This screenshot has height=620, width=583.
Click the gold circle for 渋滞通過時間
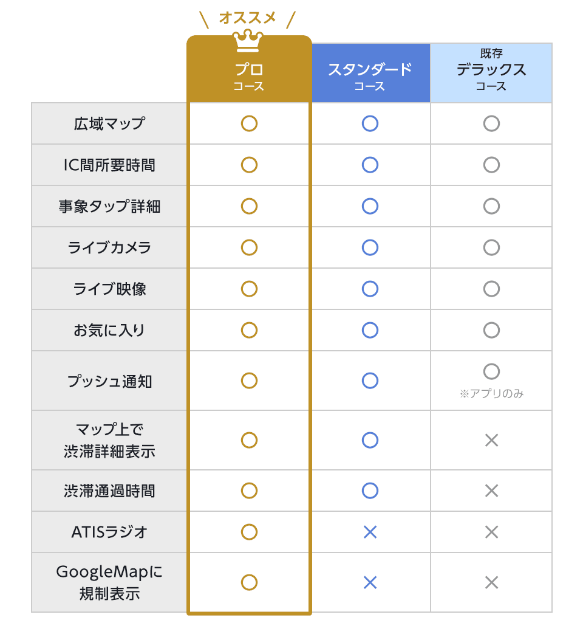249,491
